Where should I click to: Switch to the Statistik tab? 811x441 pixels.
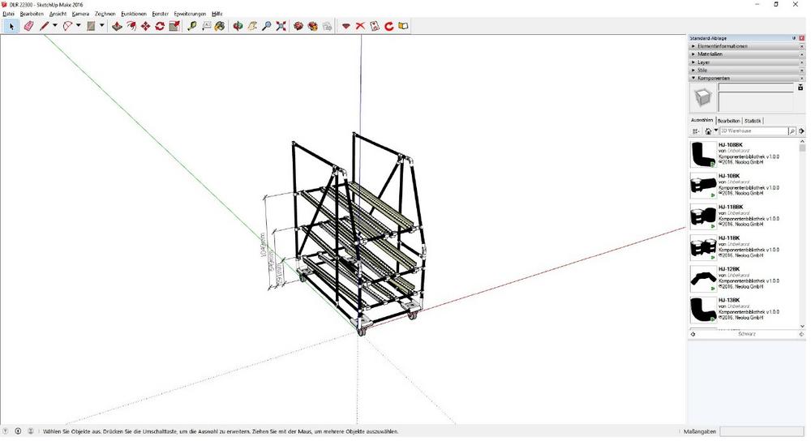point(753,120)
